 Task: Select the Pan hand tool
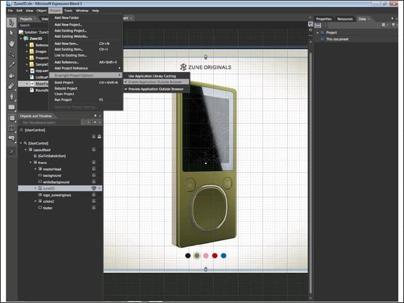click(x=11, y=44)
